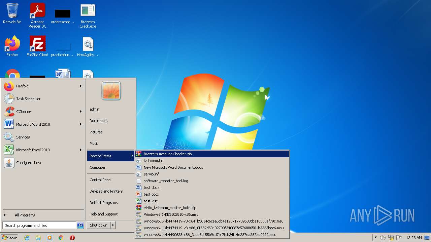Viewport: 431px width, 242px height.
Task: Open media player taskbar icon
Action: coord(49,238)
